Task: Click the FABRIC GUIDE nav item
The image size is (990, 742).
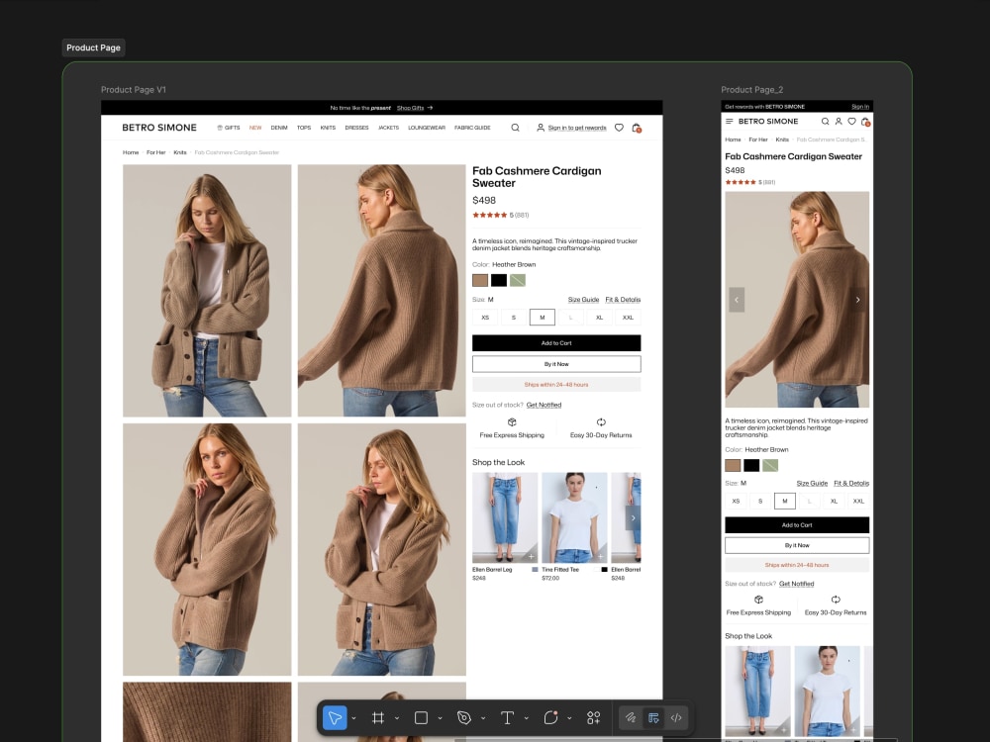Action: point(472,128)
